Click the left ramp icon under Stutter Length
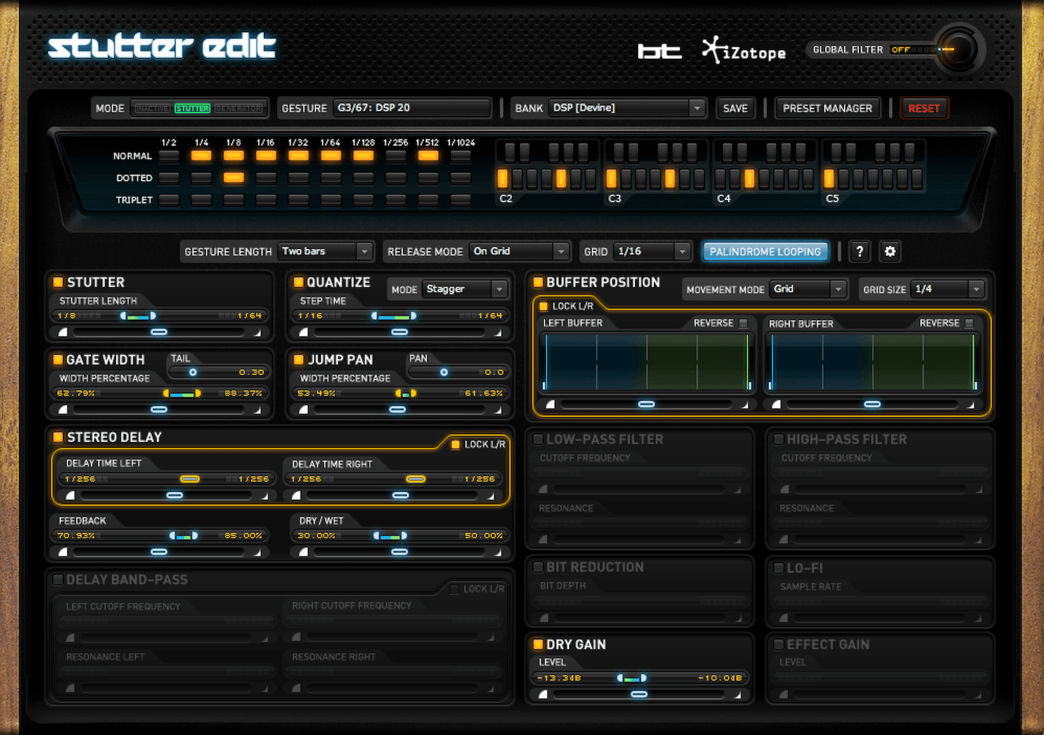 click(63, 332)
